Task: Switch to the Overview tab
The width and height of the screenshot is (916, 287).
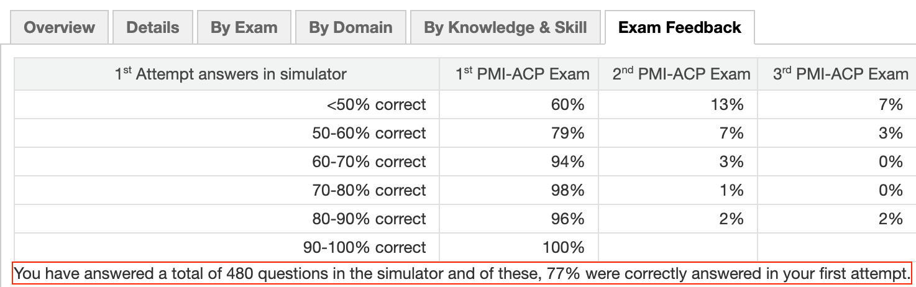Action: click(60, 27)
